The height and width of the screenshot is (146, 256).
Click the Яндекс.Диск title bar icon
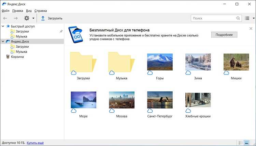4,4
